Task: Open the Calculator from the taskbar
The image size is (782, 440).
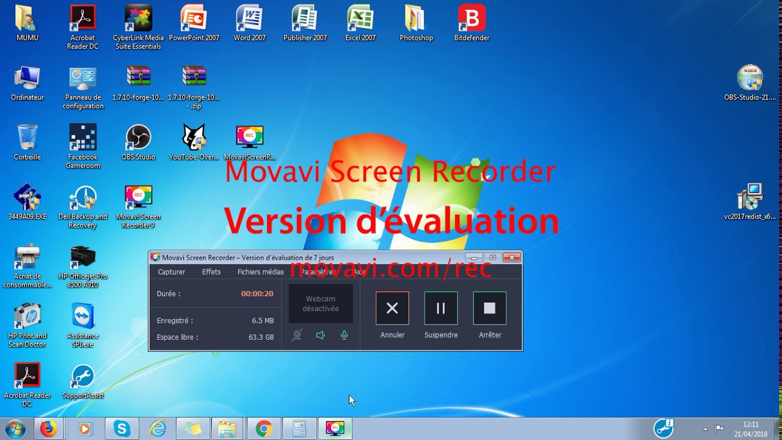Action: pyautogui.click(x=299, y=429)
